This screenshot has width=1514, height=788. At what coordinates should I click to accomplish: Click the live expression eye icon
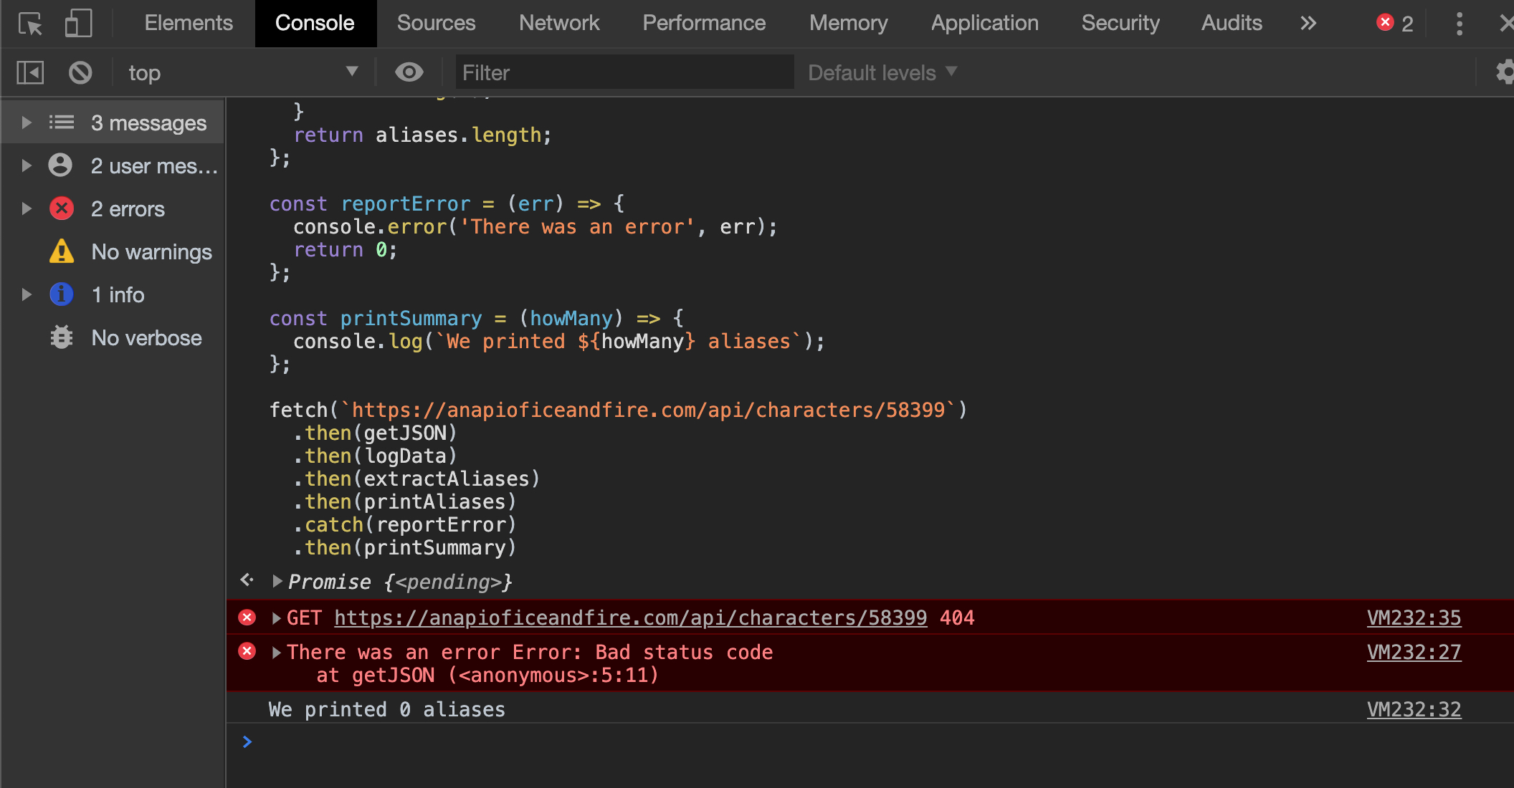(x=409, y=72)
